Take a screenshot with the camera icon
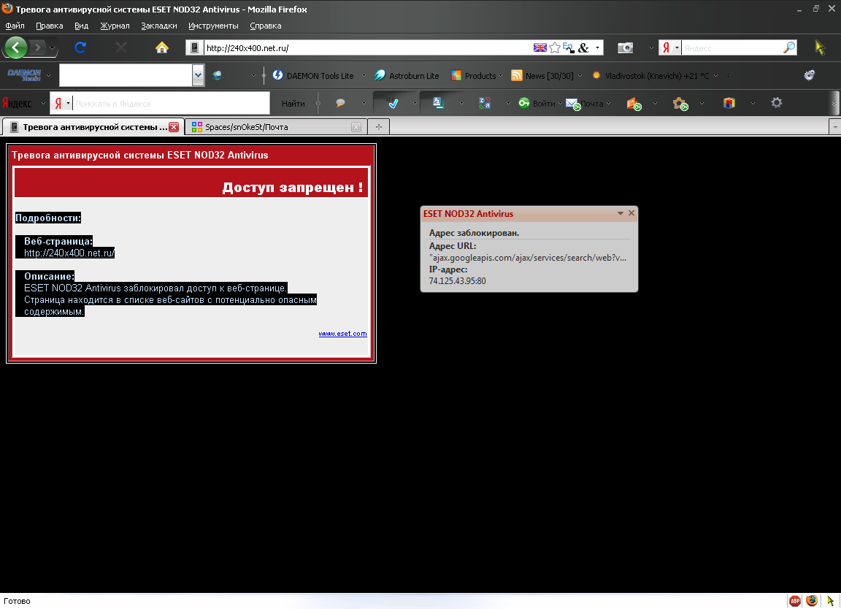This screenshot has width=841, height=609. coord(626,47)
